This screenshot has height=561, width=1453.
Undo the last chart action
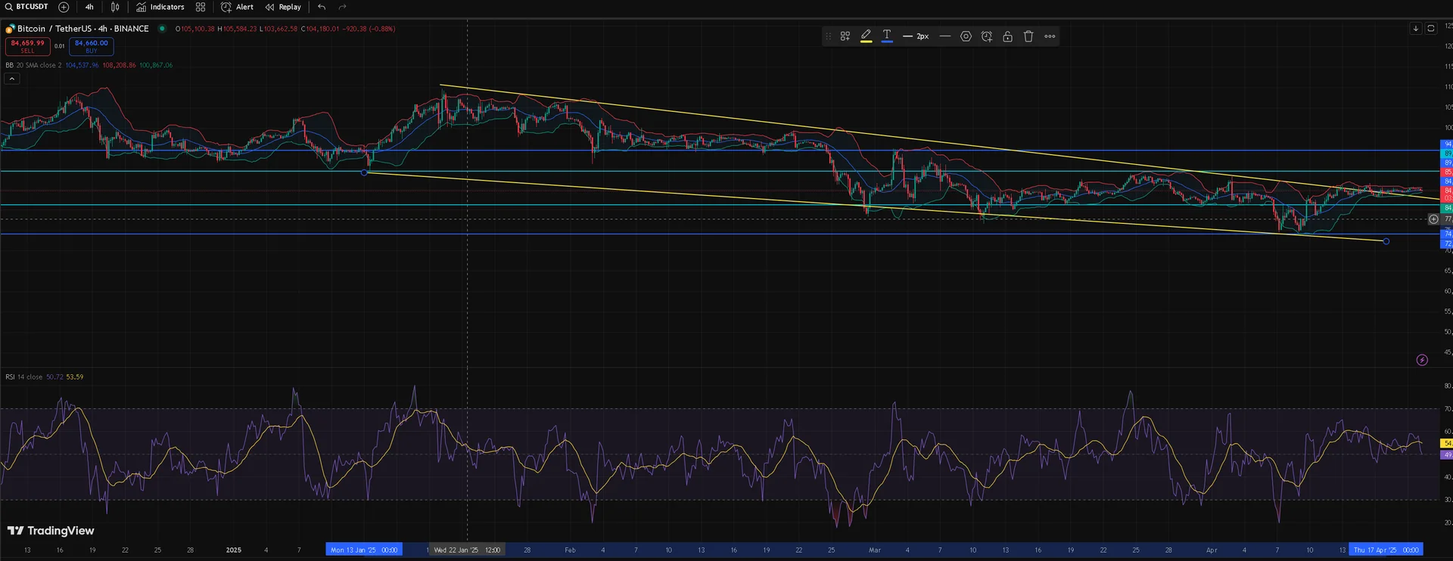[322, 8]
